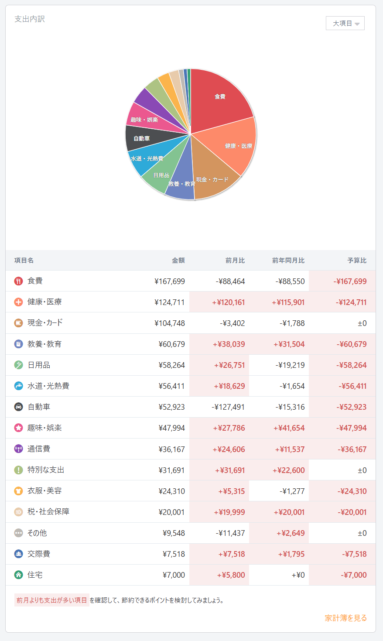Click the 食費 fork-and-knife category icon
Screen dimensions: 383x641
tap(18, 281)
